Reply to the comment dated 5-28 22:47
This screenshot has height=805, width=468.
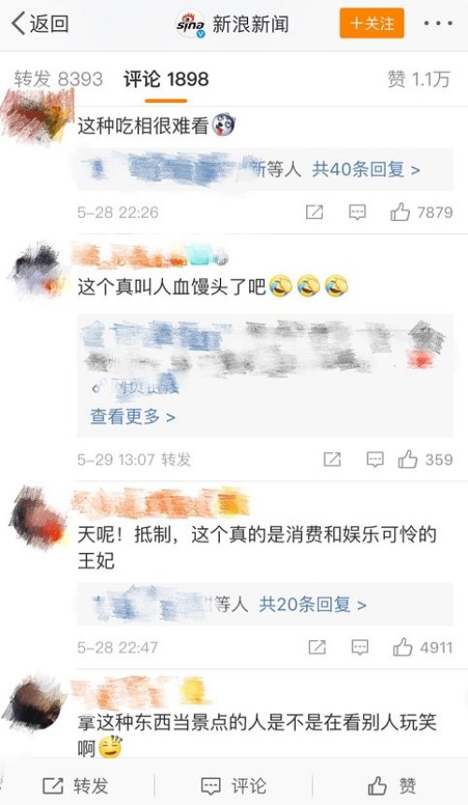click(x=359, y=648)
